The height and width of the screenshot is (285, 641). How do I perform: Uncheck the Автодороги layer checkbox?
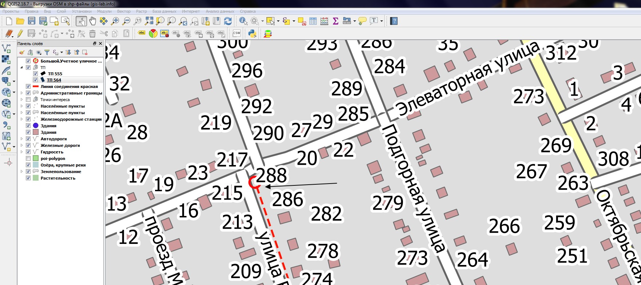point(28,139)
